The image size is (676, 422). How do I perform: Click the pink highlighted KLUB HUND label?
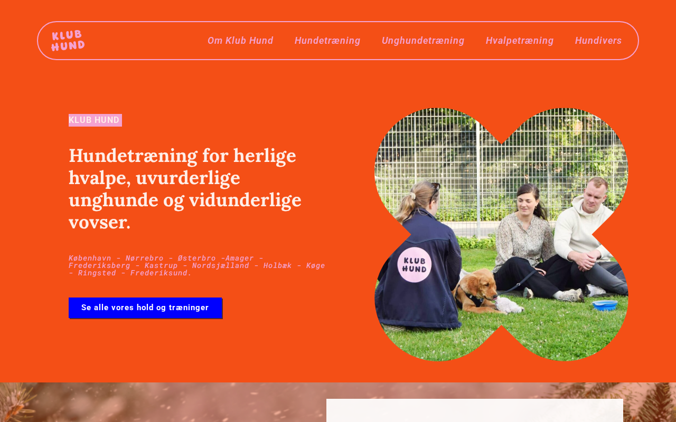coord(95,120)
